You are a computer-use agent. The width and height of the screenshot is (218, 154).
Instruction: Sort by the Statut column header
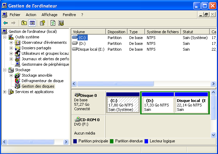(195, 32)
